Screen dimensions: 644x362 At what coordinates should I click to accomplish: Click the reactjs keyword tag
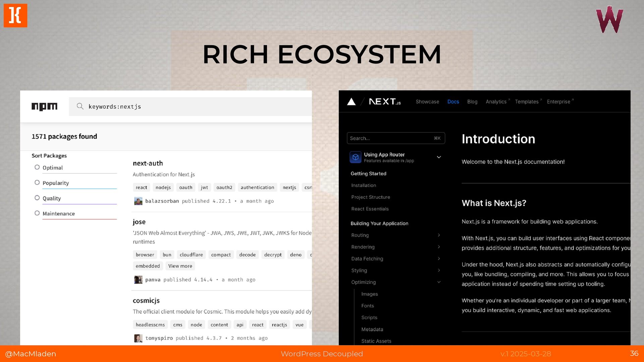coord(279,325)
